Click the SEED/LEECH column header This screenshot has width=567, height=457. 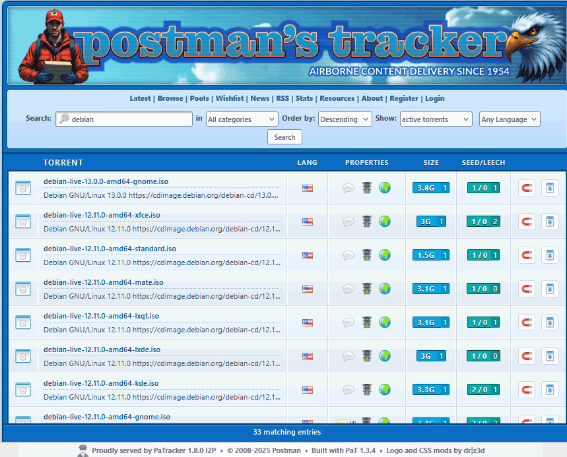pyautogui.click(x=483, y=163)
